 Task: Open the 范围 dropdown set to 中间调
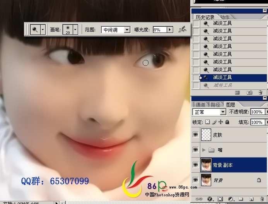click(x=116, y=30)
